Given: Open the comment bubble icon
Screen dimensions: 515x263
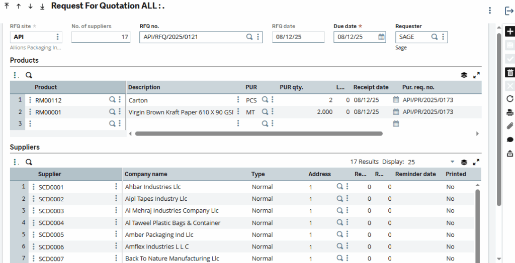Looking at the screenshot, I should click(x=509, y=140).
